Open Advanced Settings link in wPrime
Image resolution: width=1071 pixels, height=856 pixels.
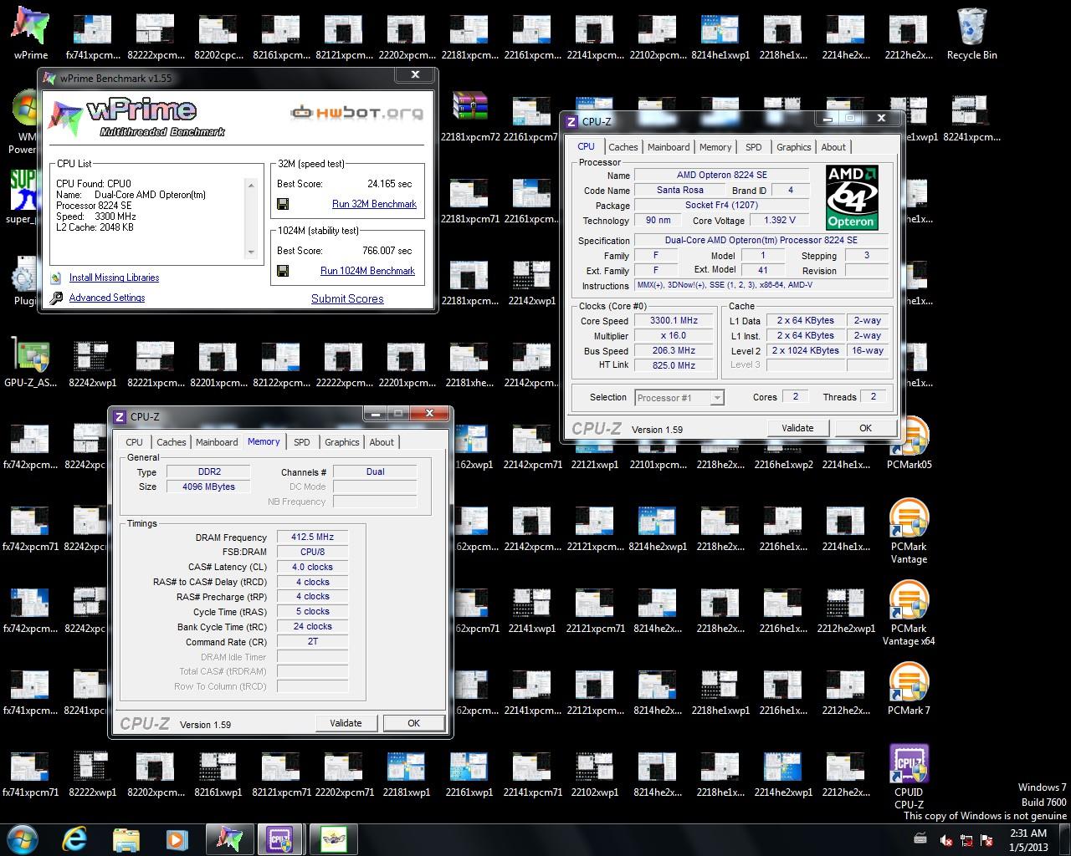pyautogui.click(x=107, y=298)
